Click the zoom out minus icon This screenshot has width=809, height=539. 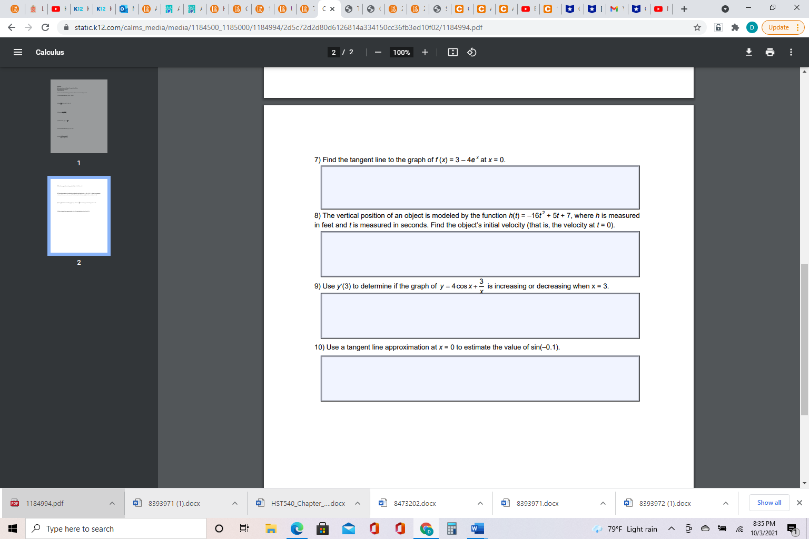[x=377, y=52]
